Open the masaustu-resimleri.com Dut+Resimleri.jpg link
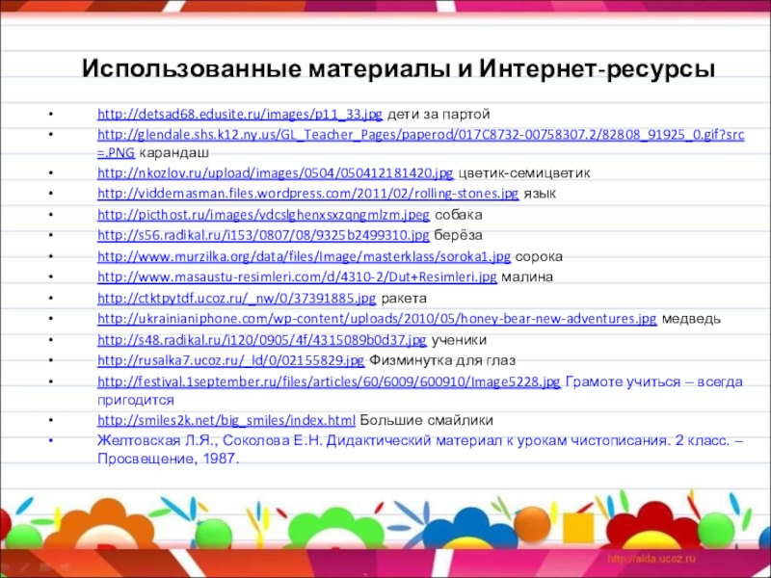This screenshot has width=771, height=578. click(x=297, y=277)
